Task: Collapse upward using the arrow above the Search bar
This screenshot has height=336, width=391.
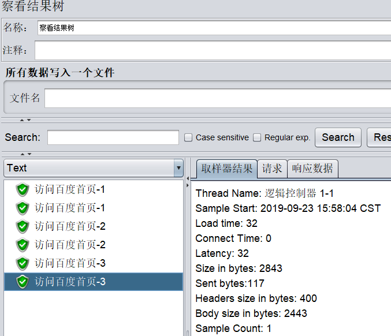Action: point(22,120)
